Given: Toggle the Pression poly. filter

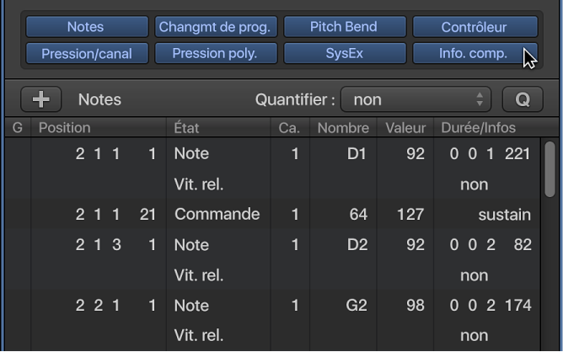Looking at the screenshot, I should point(214,54).
